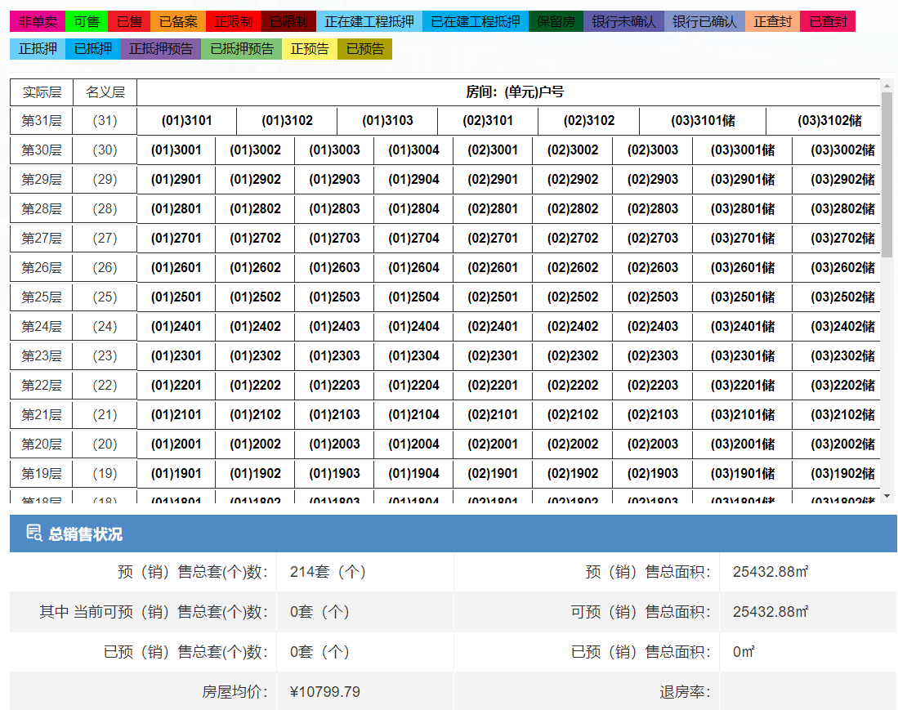This screenshot has width=898, height=710.
Task: Click the scrollbar up arrow
Action: tap(887, 85)
